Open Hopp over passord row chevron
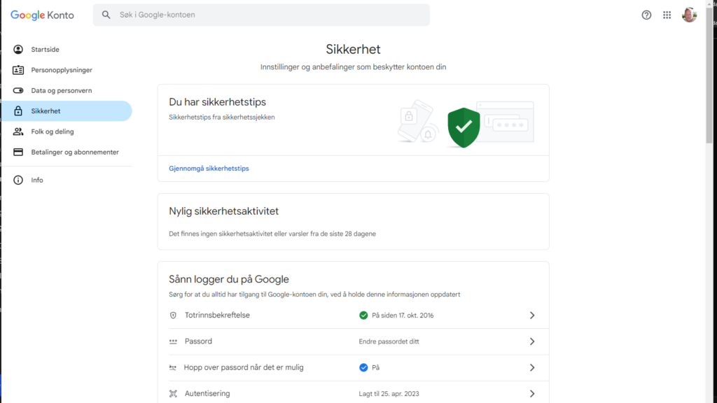 pyautogui.click(x=532, y=367)
